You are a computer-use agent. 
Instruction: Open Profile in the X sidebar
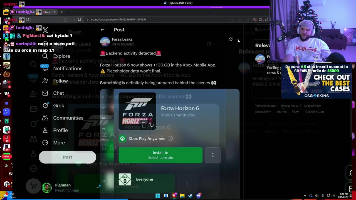(x=60, y=130)
